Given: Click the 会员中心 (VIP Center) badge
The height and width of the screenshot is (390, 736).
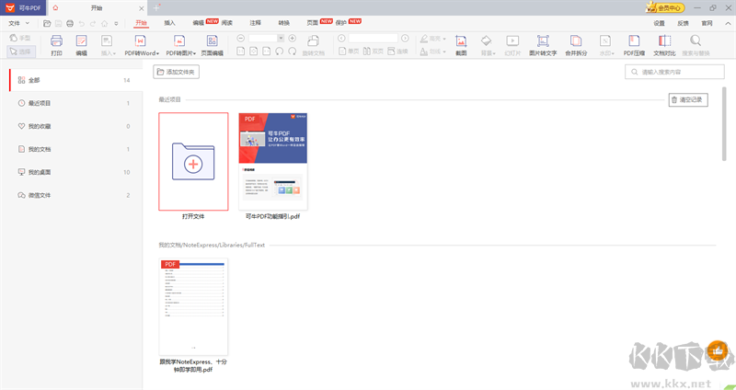Looking at the screenshot, I should click(664, 7).
